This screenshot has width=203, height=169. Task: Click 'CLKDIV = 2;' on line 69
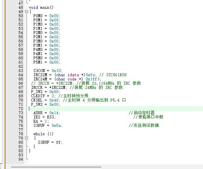click(x=44, y=96)
